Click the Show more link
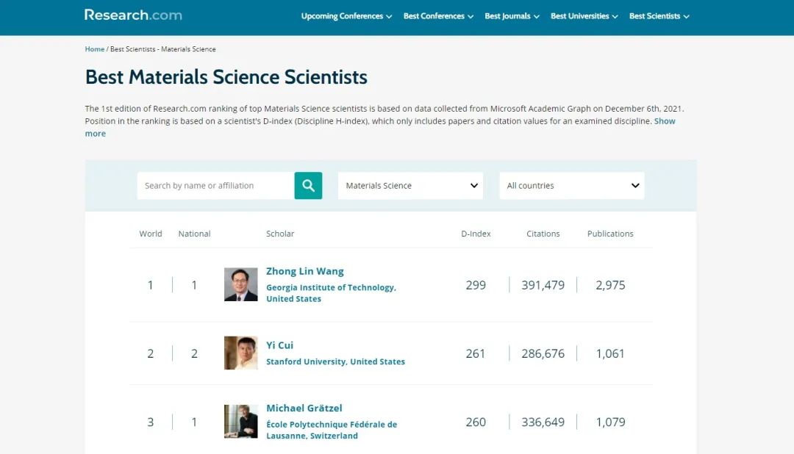The height and width of the screenshot is (454, 794). [x=665, y=121]
